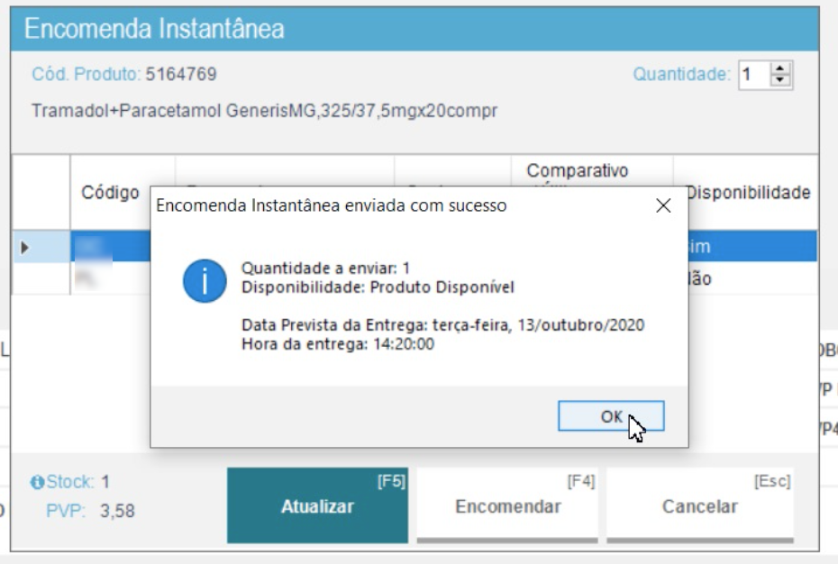The image size is (838, 564).
Task: Select the row with Disponibilidade "Sim"
Action: coord(748,247)
